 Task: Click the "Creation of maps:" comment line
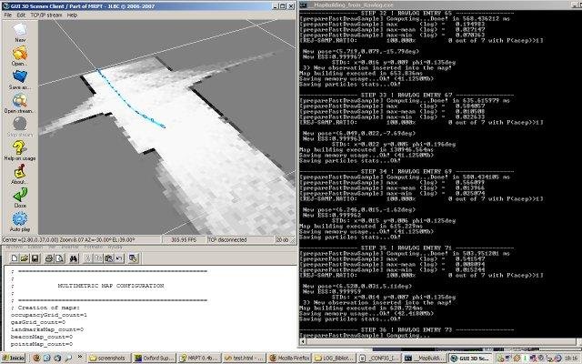tap(45, 308)
